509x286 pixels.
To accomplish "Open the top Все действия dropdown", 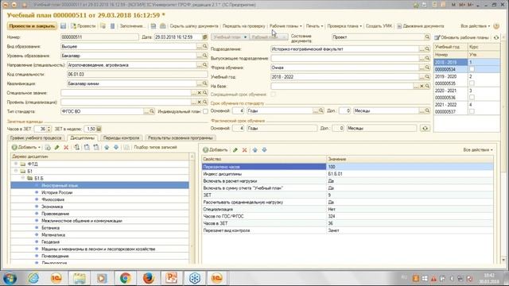I will point(476,26).
